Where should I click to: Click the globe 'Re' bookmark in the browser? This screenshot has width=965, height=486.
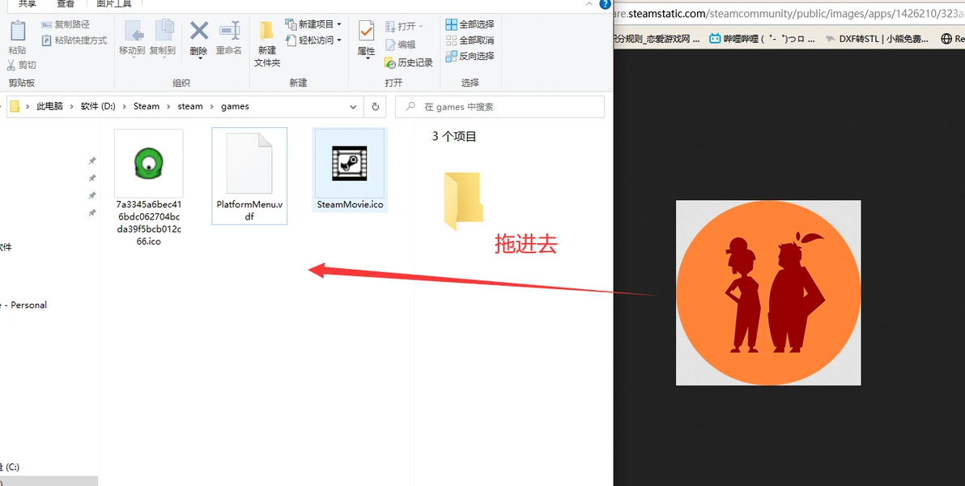coord(953,38)
